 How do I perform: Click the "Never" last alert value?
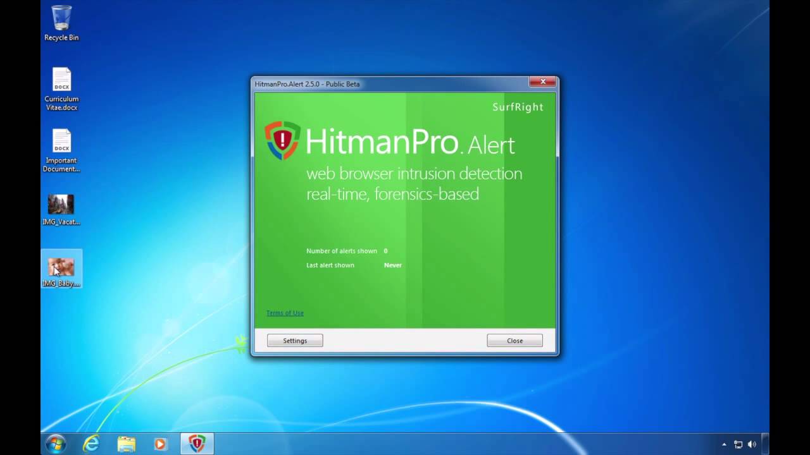[x=393, y=265]
